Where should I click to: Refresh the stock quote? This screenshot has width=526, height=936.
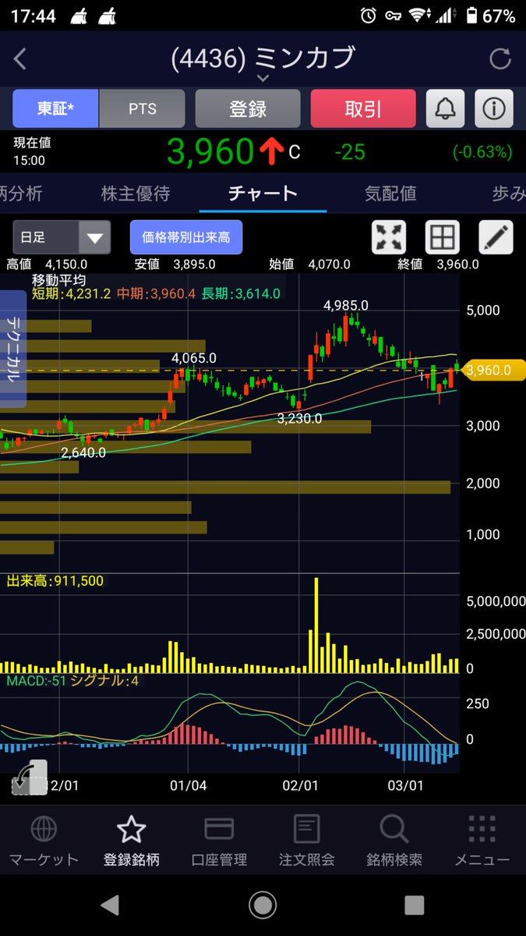tap(500, 58)
